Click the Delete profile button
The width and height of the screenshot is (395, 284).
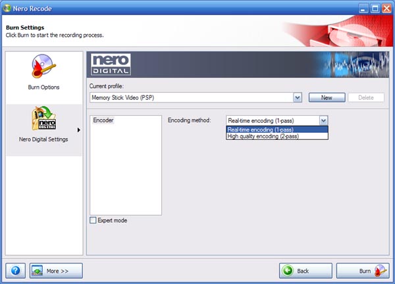coord(366,97)
